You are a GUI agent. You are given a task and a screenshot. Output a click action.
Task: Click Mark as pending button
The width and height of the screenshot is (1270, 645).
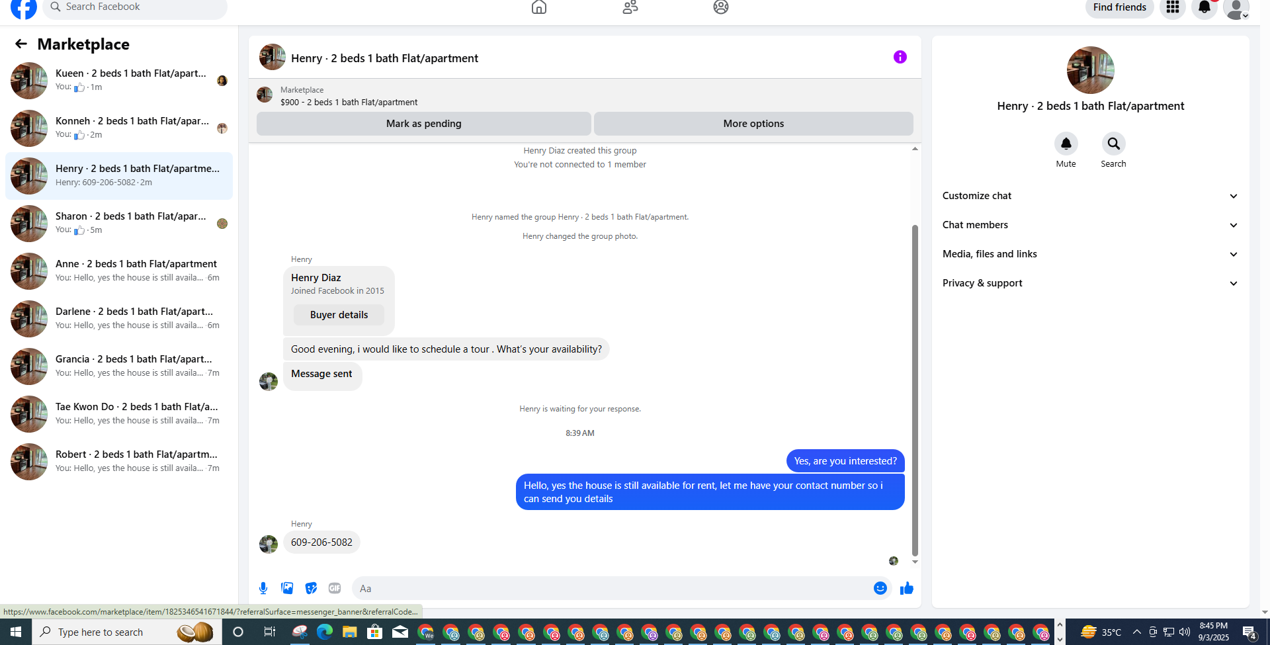[x=424, y=124]
